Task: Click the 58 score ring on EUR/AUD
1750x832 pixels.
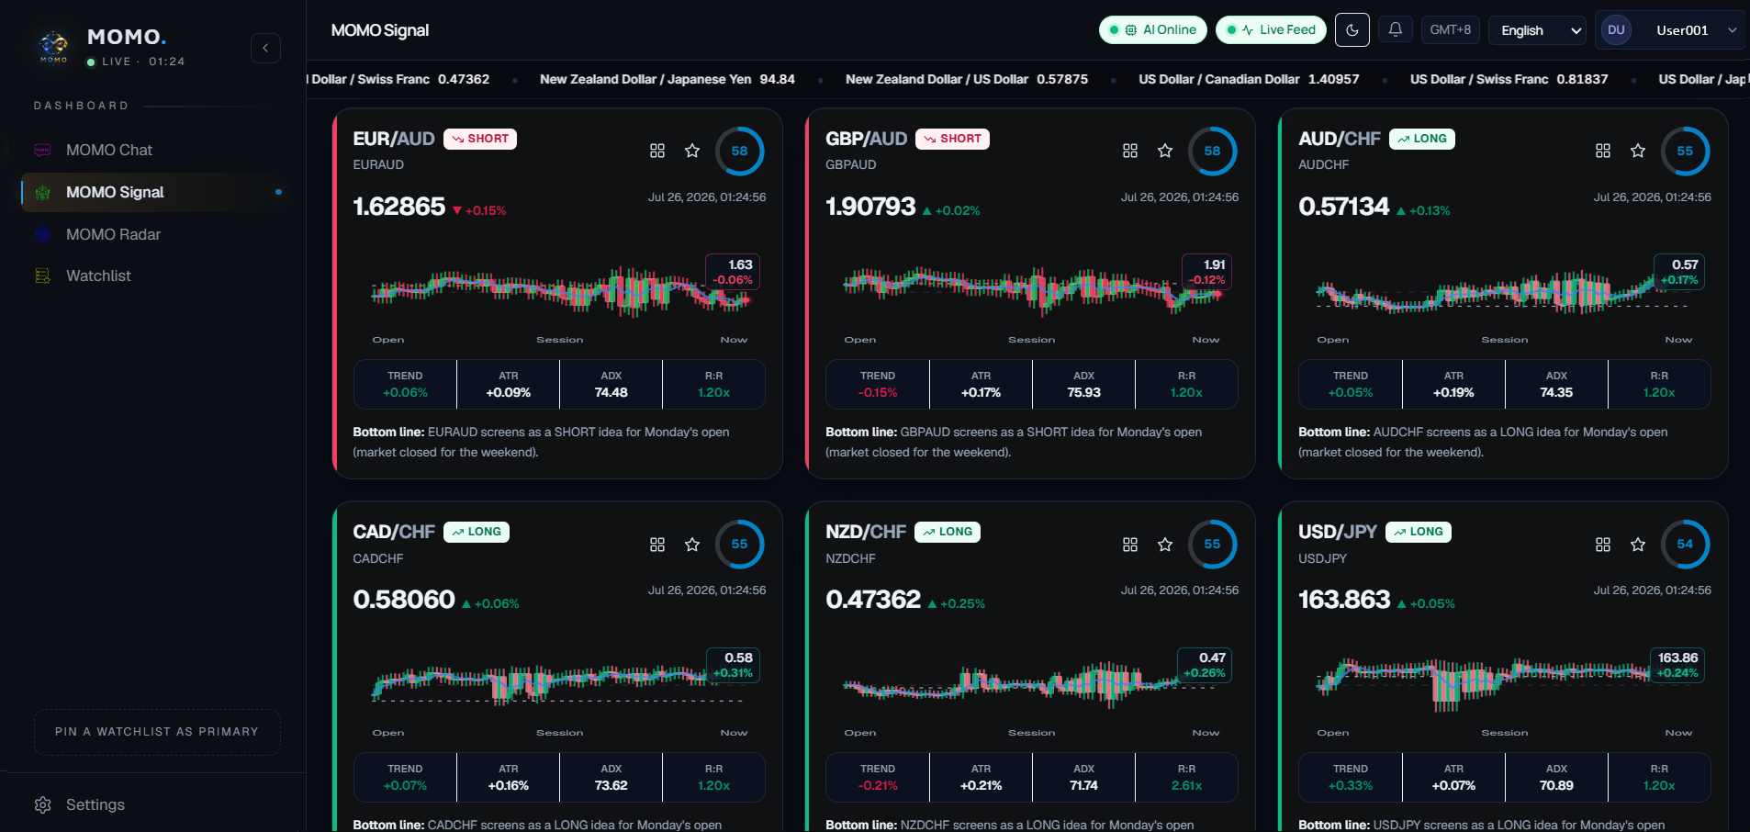Action: (x=739, y=151)
